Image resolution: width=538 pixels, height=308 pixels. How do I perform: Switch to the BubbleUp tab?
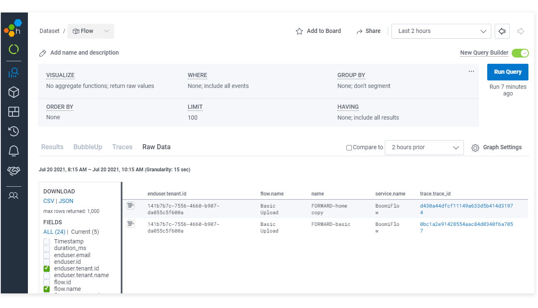pos(87,147)
